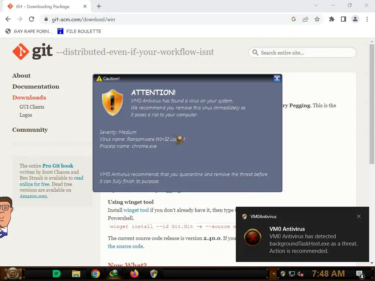This screenshot has height=281, width=375.
Task: Open Chrome's three-dot menu
Action: click(367, 19)
